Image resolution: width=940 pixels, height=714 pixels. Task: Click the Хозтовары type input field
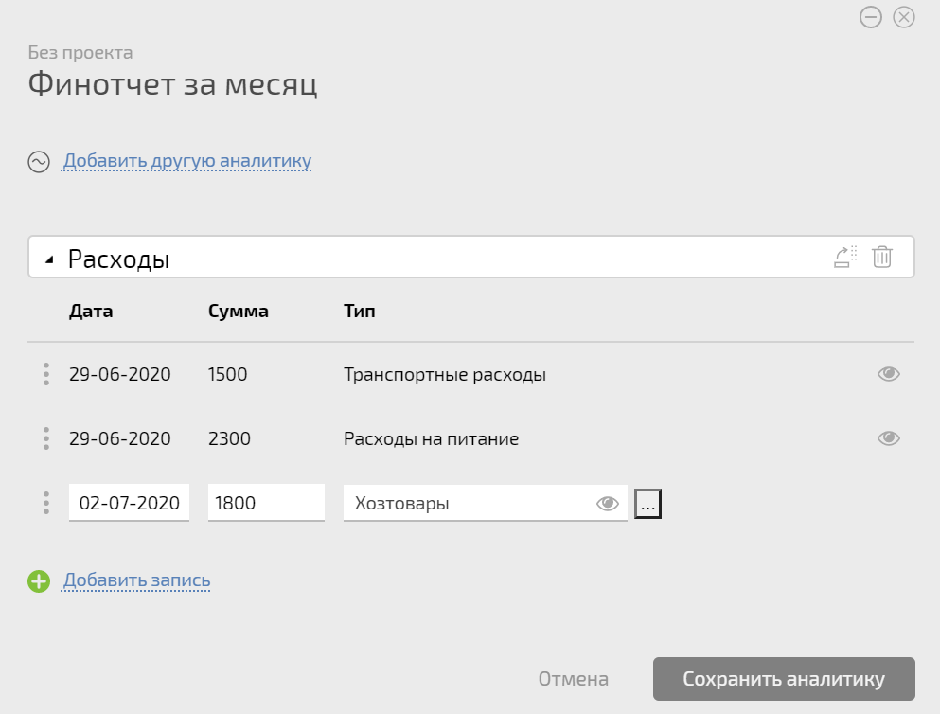pyautogui.click(x=485, y=503)
